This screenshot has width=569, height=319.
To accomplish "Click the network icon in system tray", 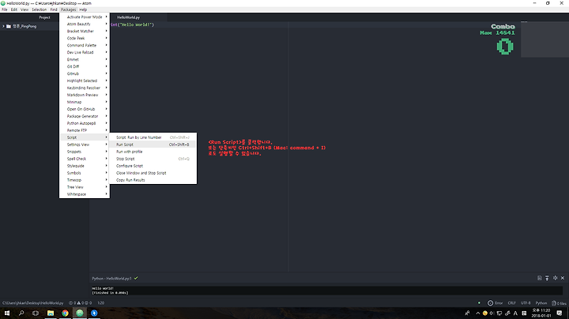I will (499, 313).
